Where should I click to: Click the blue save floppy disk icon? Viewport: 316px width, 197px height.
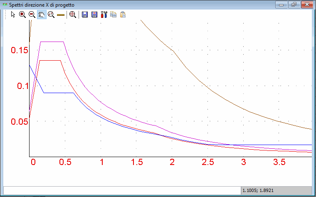85,15
